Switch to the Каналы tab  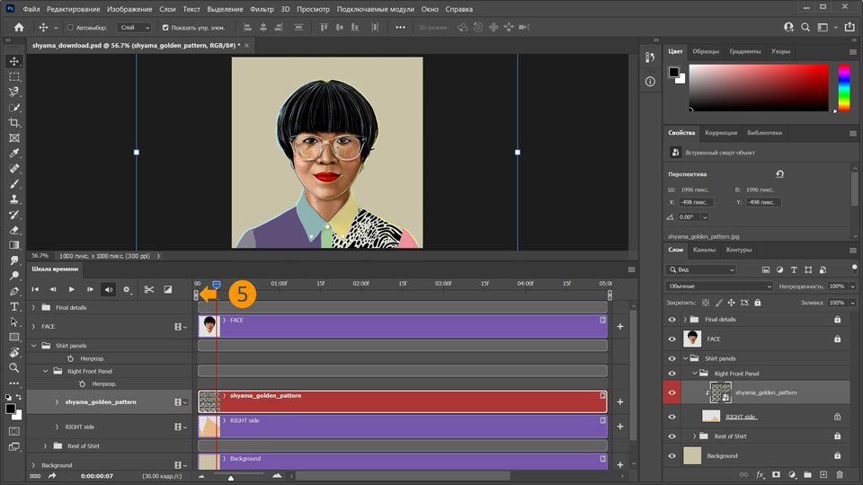tap(704, 250)
